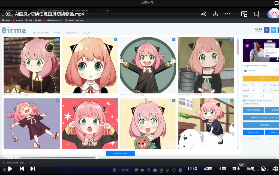Click the RESET SETTINGS link
The image size is (279, 175).
[x=273, y=138]
